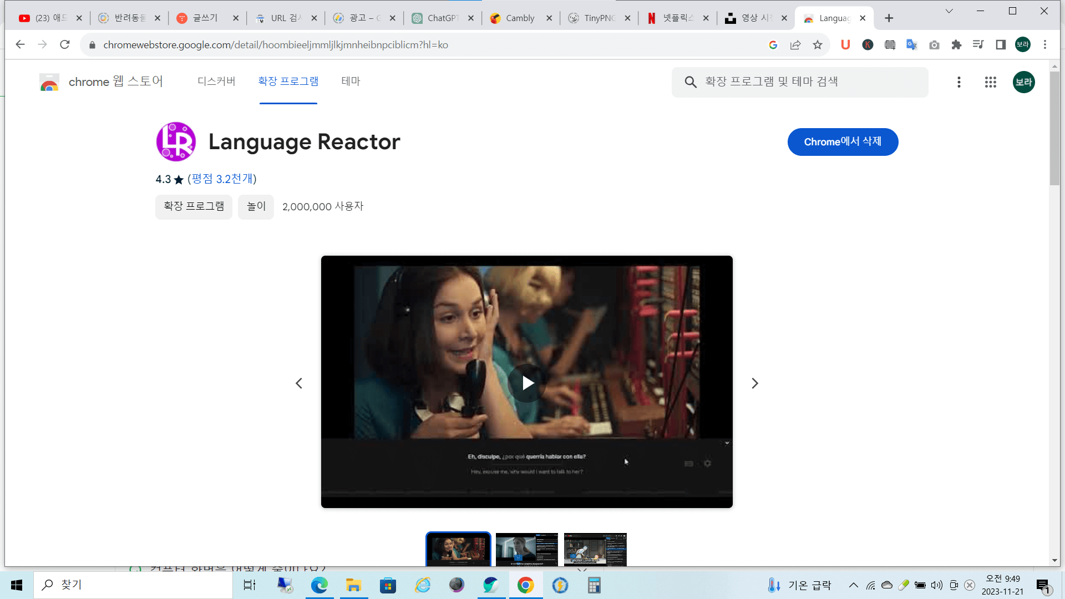Share this page via the share icon
This screenshot has height=599, width=1065.
795,45
